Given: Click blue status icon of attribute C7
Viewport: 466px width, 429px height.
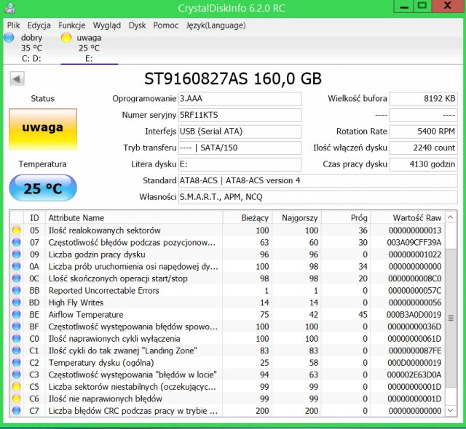Looking at the screenshot, I should [17, 411].
